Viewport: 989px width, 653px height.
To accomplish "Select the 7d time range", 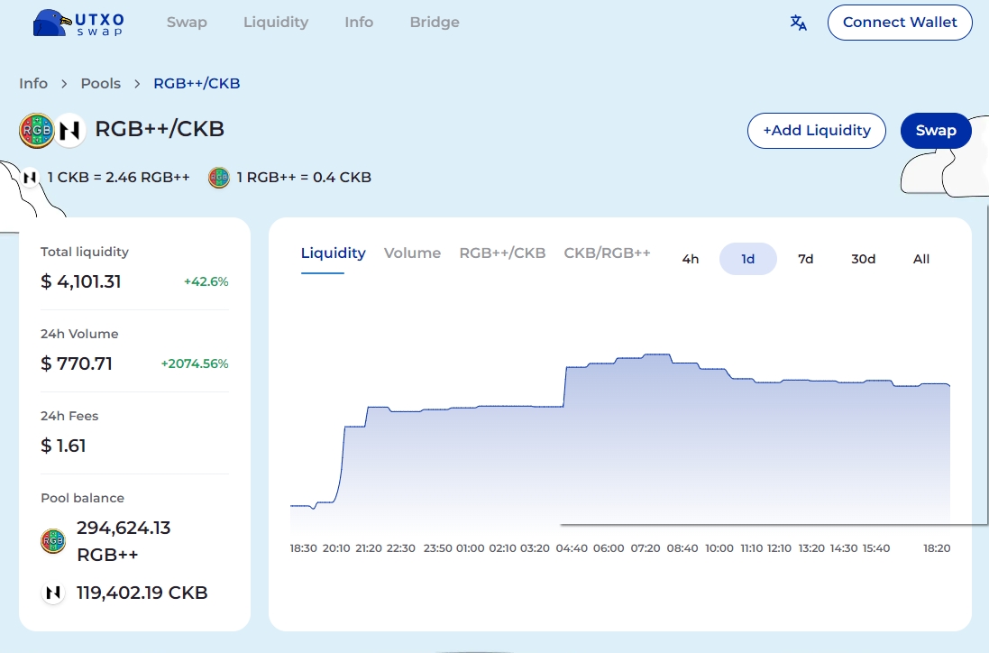I will (805, 259).
